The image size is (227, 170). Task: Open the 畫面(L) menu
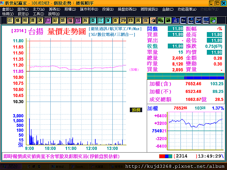(x=8, y=9)
